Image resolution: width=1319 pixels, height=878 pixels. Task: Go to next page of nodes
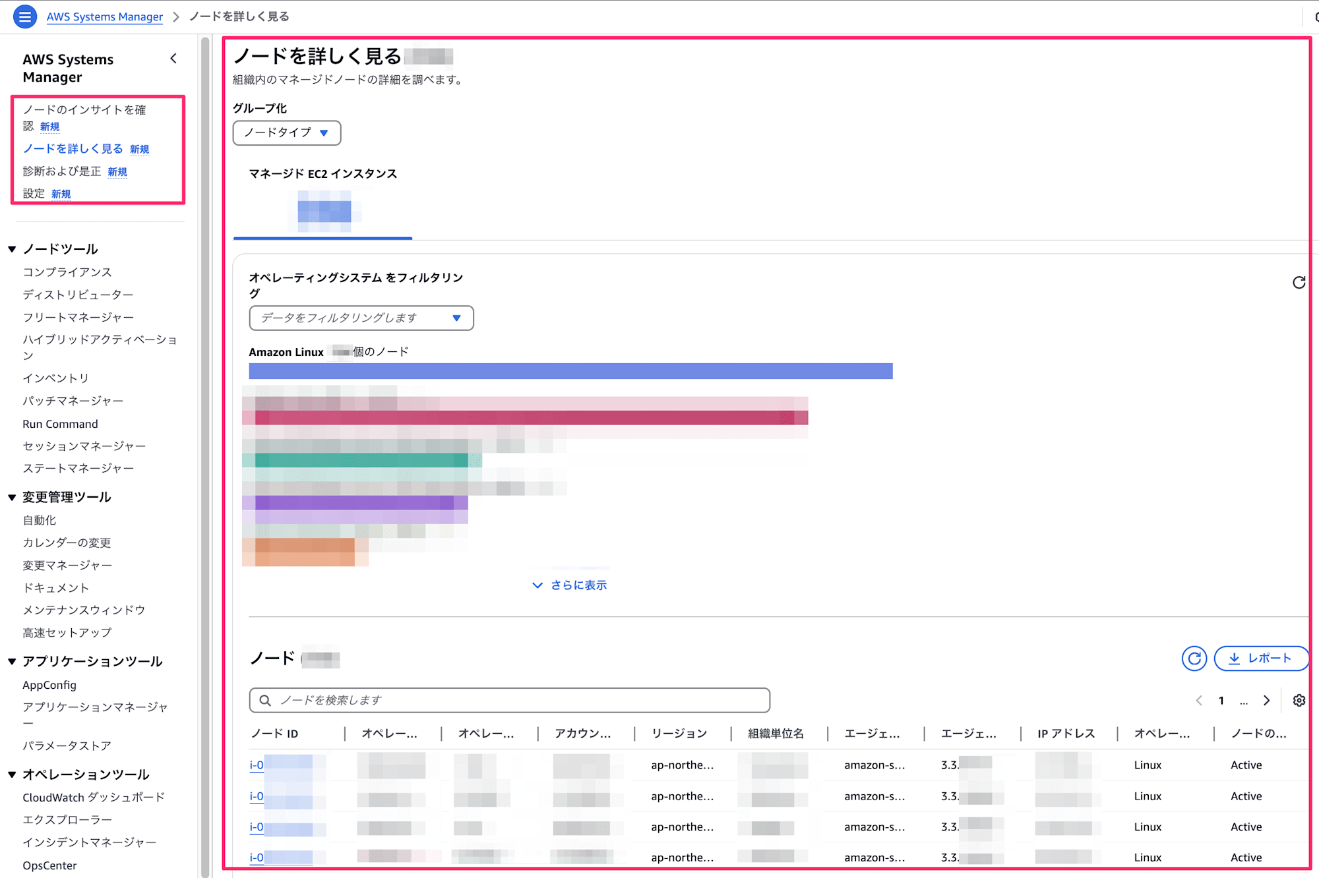(1266, 701)
